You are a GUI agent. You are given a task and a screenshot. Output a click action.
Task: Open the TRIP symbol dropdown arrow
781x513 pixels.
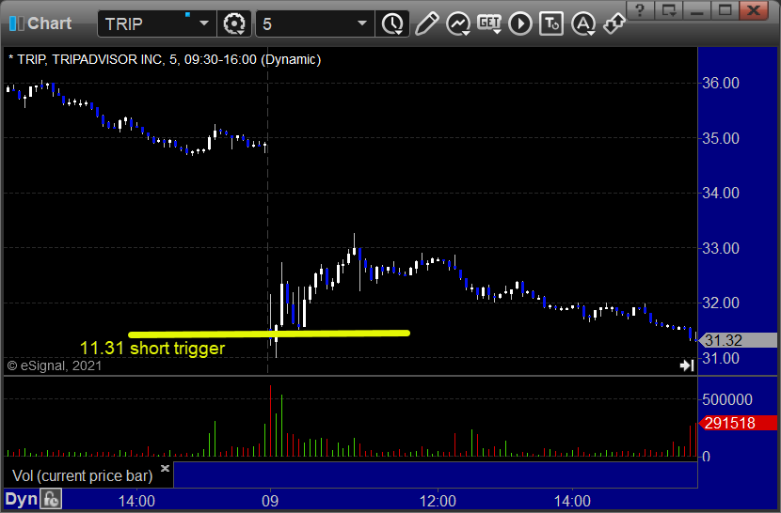click(203, 23)
